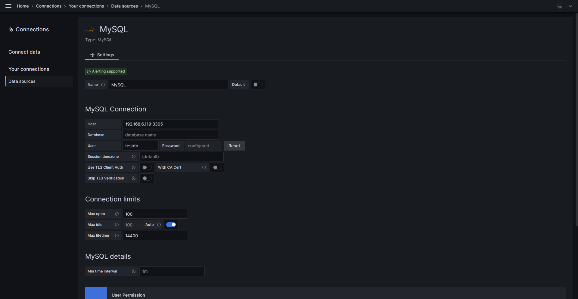Show Session timezone info icon

(134, 157)
